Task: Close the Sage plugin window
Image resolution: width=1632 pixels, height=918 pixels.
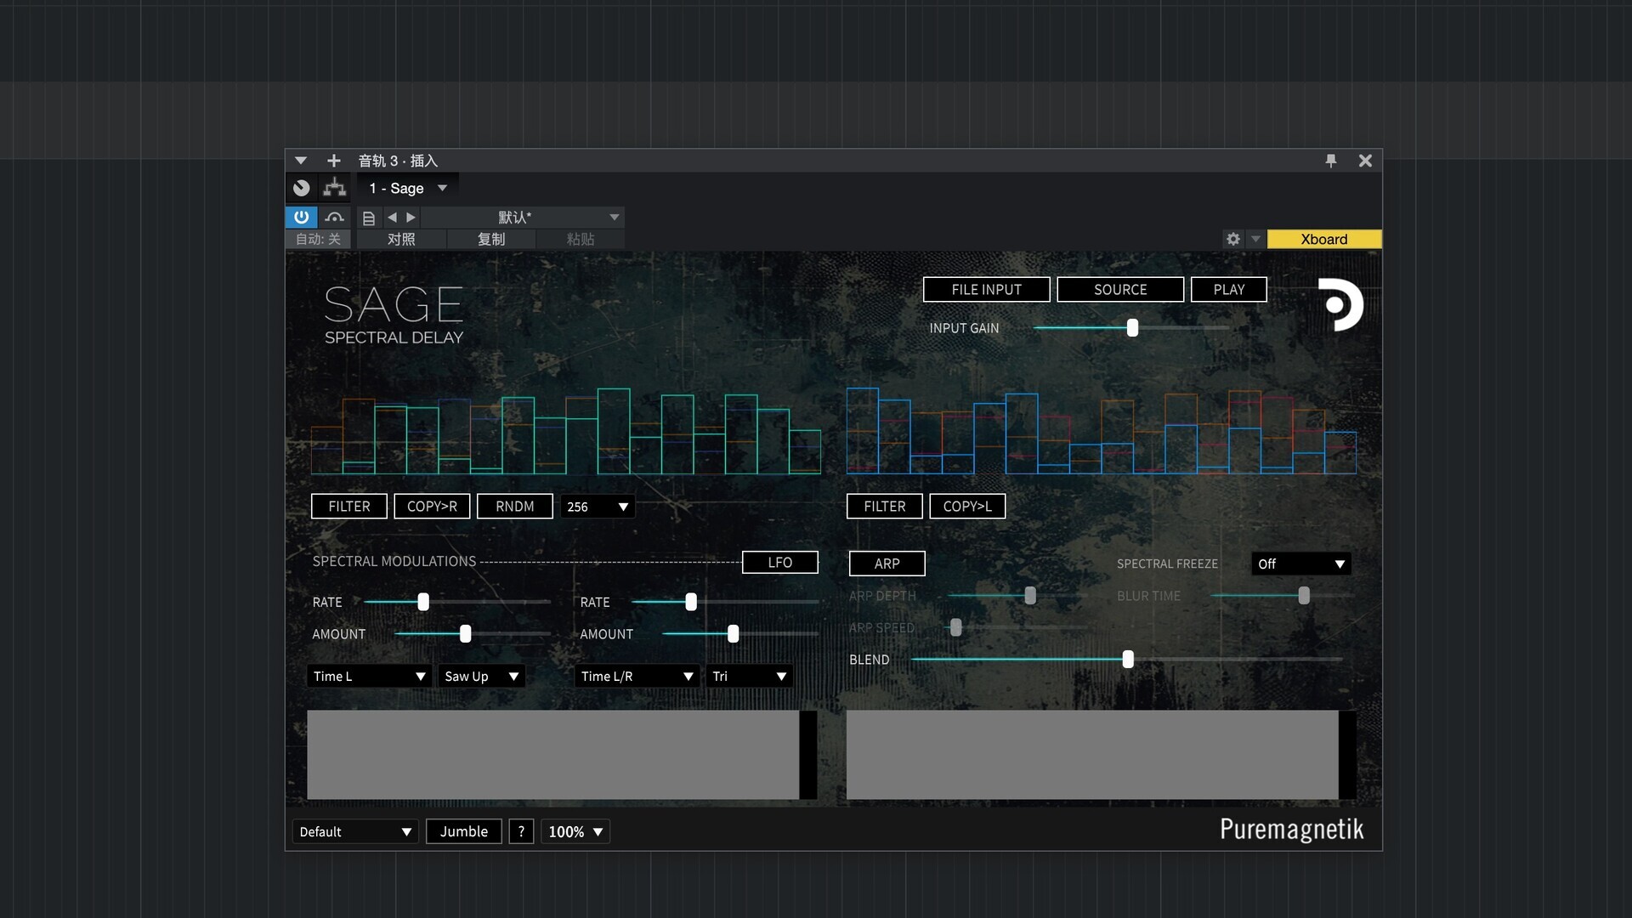Action: pyautogui.click(x=1365, y=161)
